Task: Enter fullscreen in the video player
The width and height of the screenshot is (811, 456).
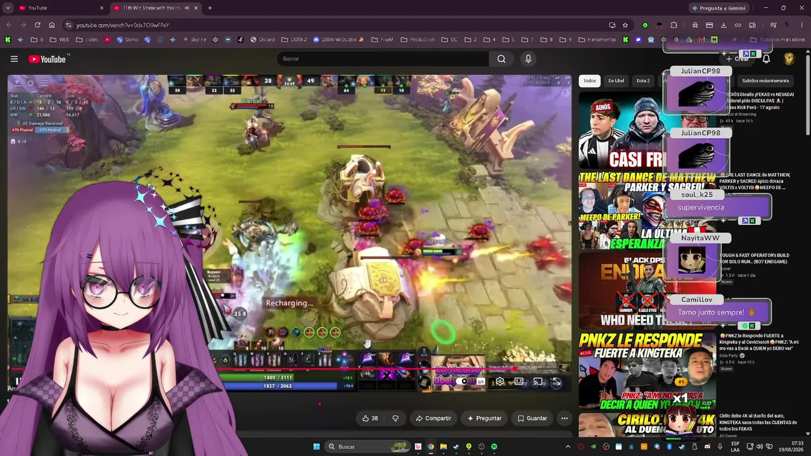Action: tap(557, 382)
